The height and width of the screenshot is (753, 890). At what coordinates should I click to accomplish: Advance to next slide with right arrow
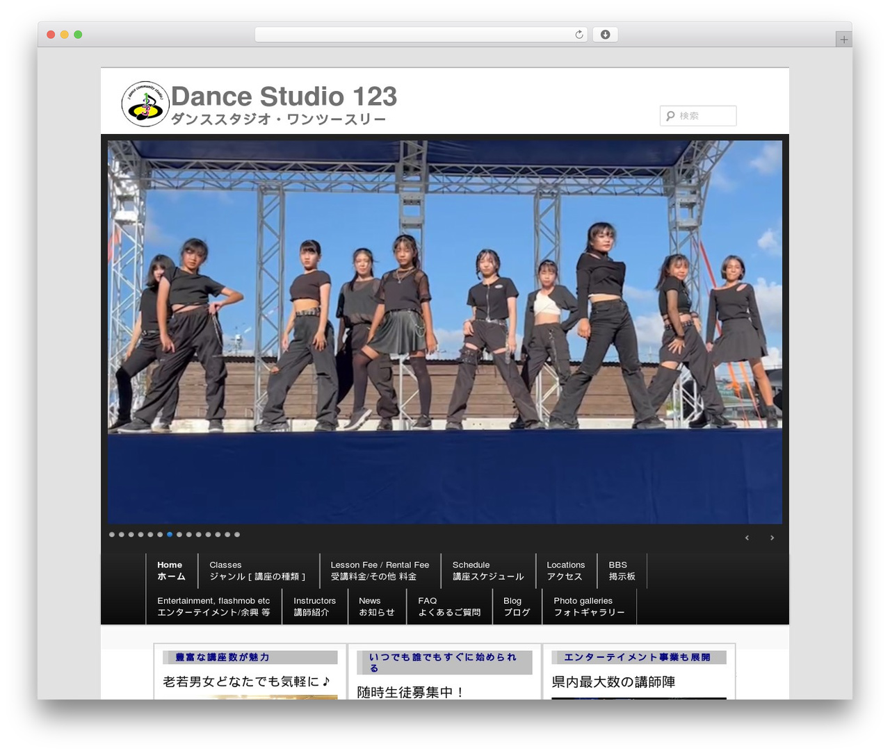pos(772,538)
